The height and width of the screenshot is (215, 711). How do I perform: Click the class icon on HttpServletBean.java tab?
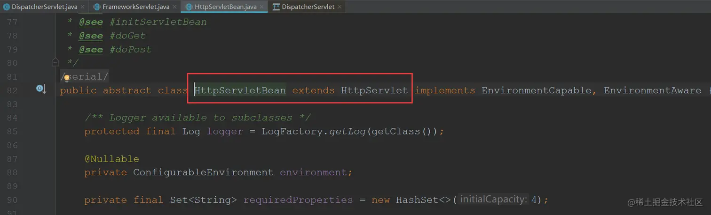[x=189, y=7]
